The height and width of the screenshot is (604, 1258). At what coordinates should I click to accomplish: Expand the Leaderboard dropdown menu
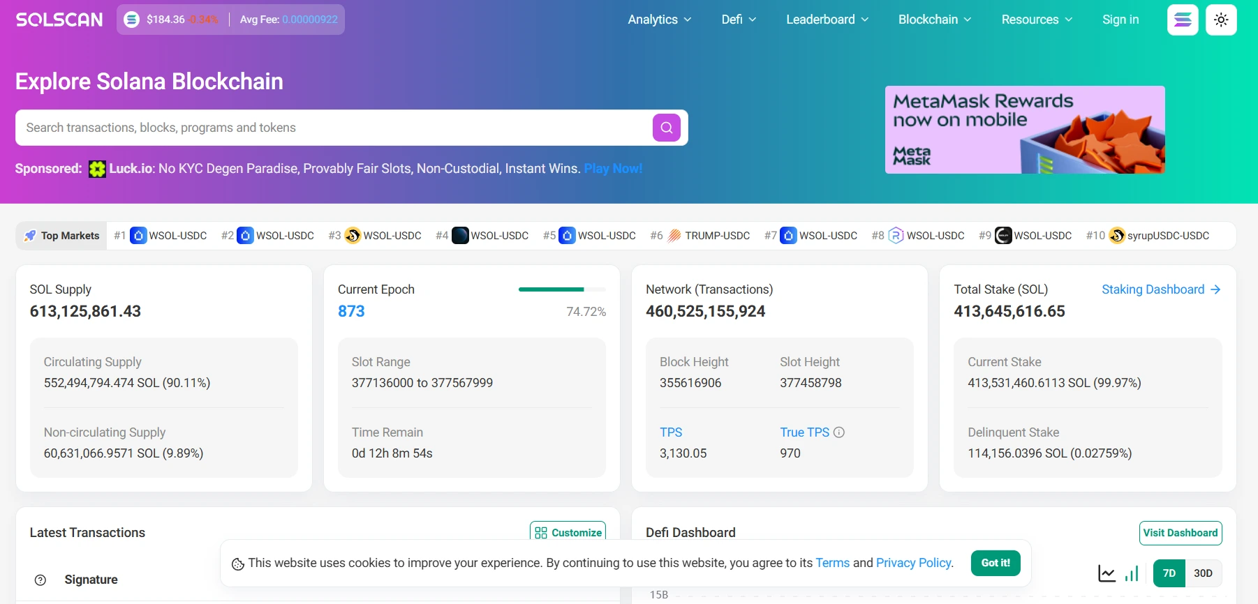point(827,20)
